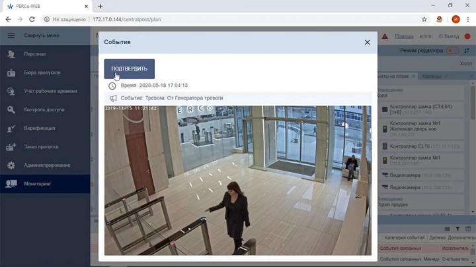Toggle Режим редактора switch

452,51
